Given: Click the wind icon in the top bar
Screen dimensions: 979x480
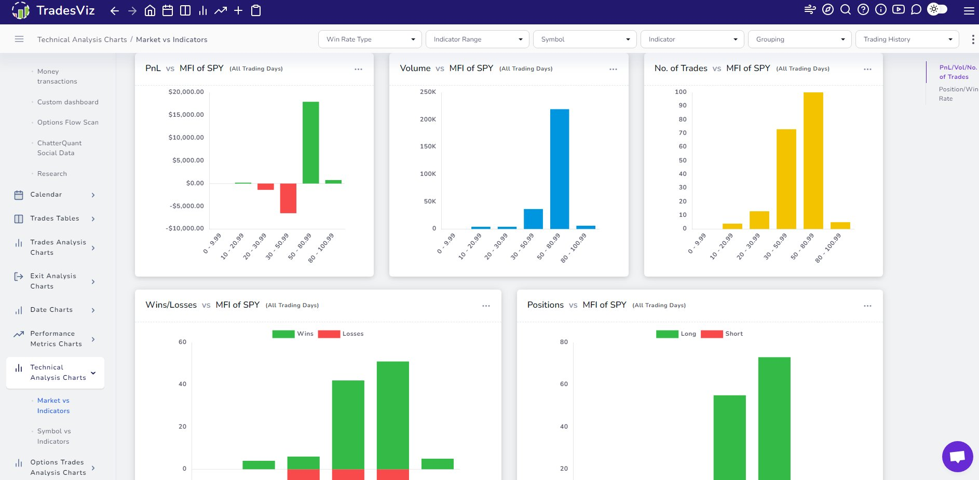Looking at the screenshot, I should (x=810, y=9).
